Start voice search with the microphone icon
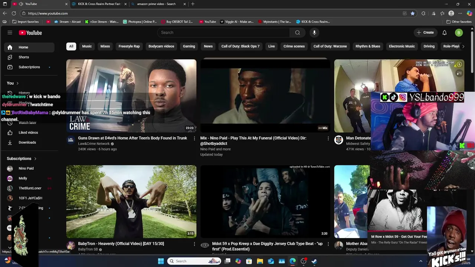475x267 pixels. point(314,33)
